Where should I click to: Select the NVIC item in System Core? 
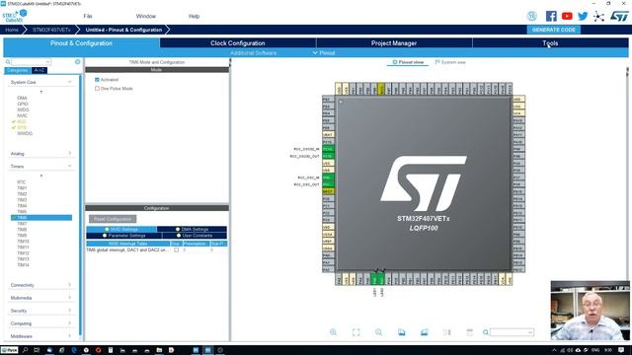click(22, 115)
